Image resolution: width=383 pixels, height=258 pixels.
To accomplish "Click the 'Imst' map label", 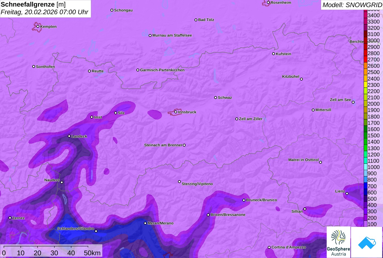I will [98, 117].
